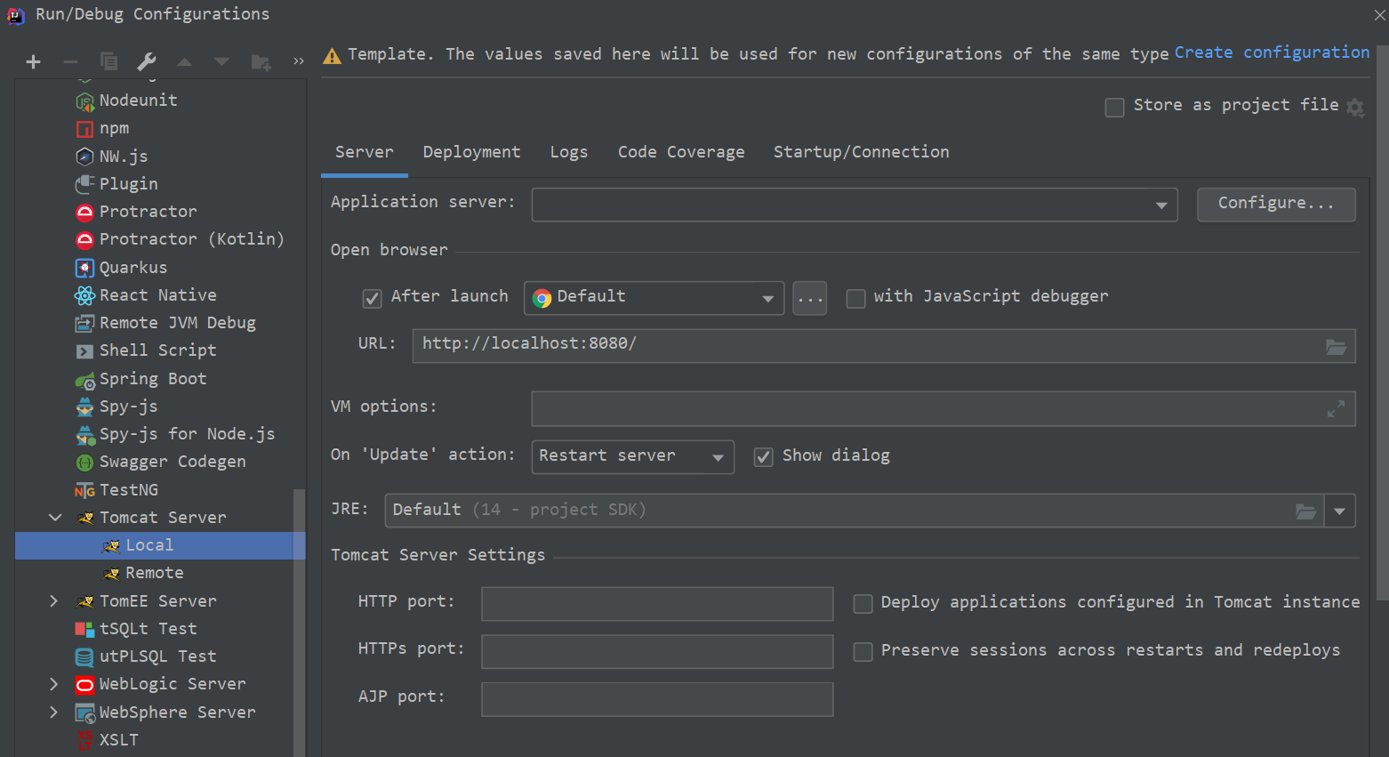
Task: Open the Restart server action dropdown
Action: click(633, 457)
